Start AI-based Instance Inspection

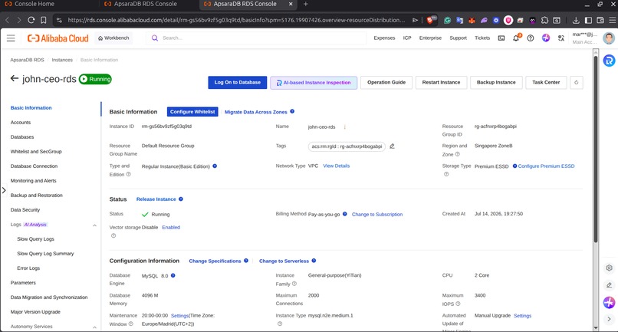pyautogui.click(x=314, y=83)
